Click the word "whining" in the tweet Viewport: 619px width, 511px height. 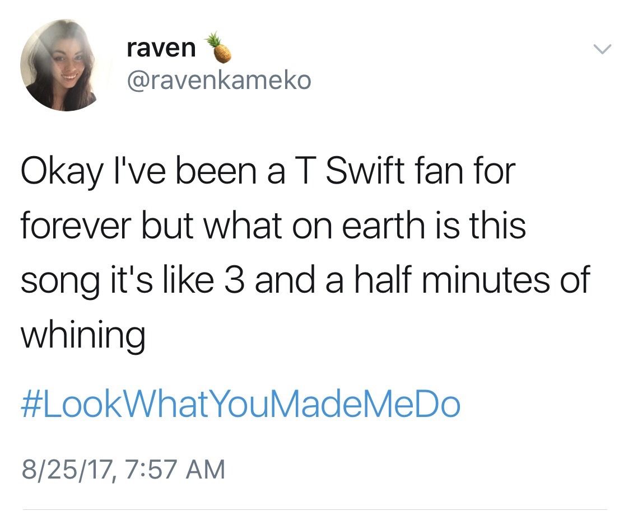coord(83,335)
